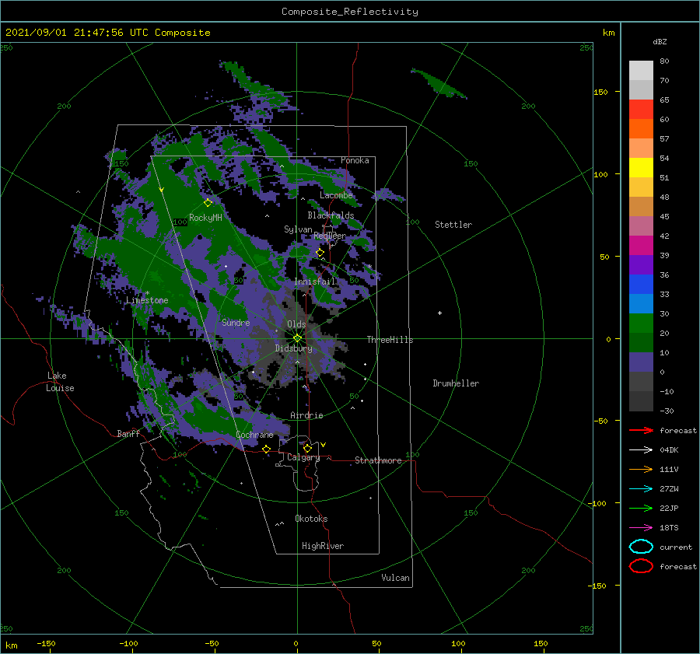Click the Stettler label

coord(453,225)
